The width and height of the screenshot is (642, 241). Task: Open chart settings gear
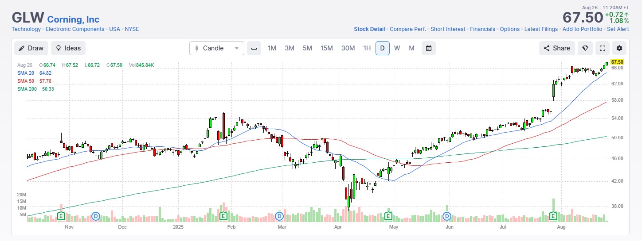619,48
